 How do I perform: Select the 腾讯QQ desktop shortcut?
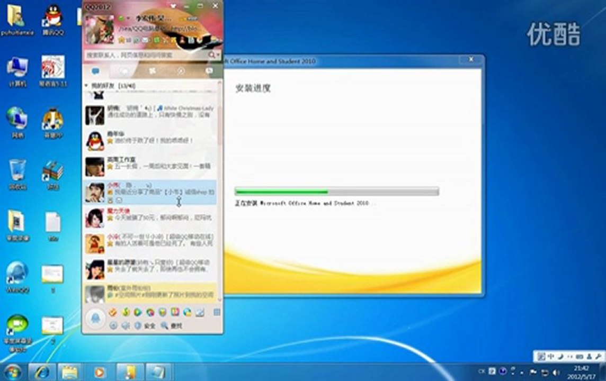pyautogui.click(x=53, y=20)
